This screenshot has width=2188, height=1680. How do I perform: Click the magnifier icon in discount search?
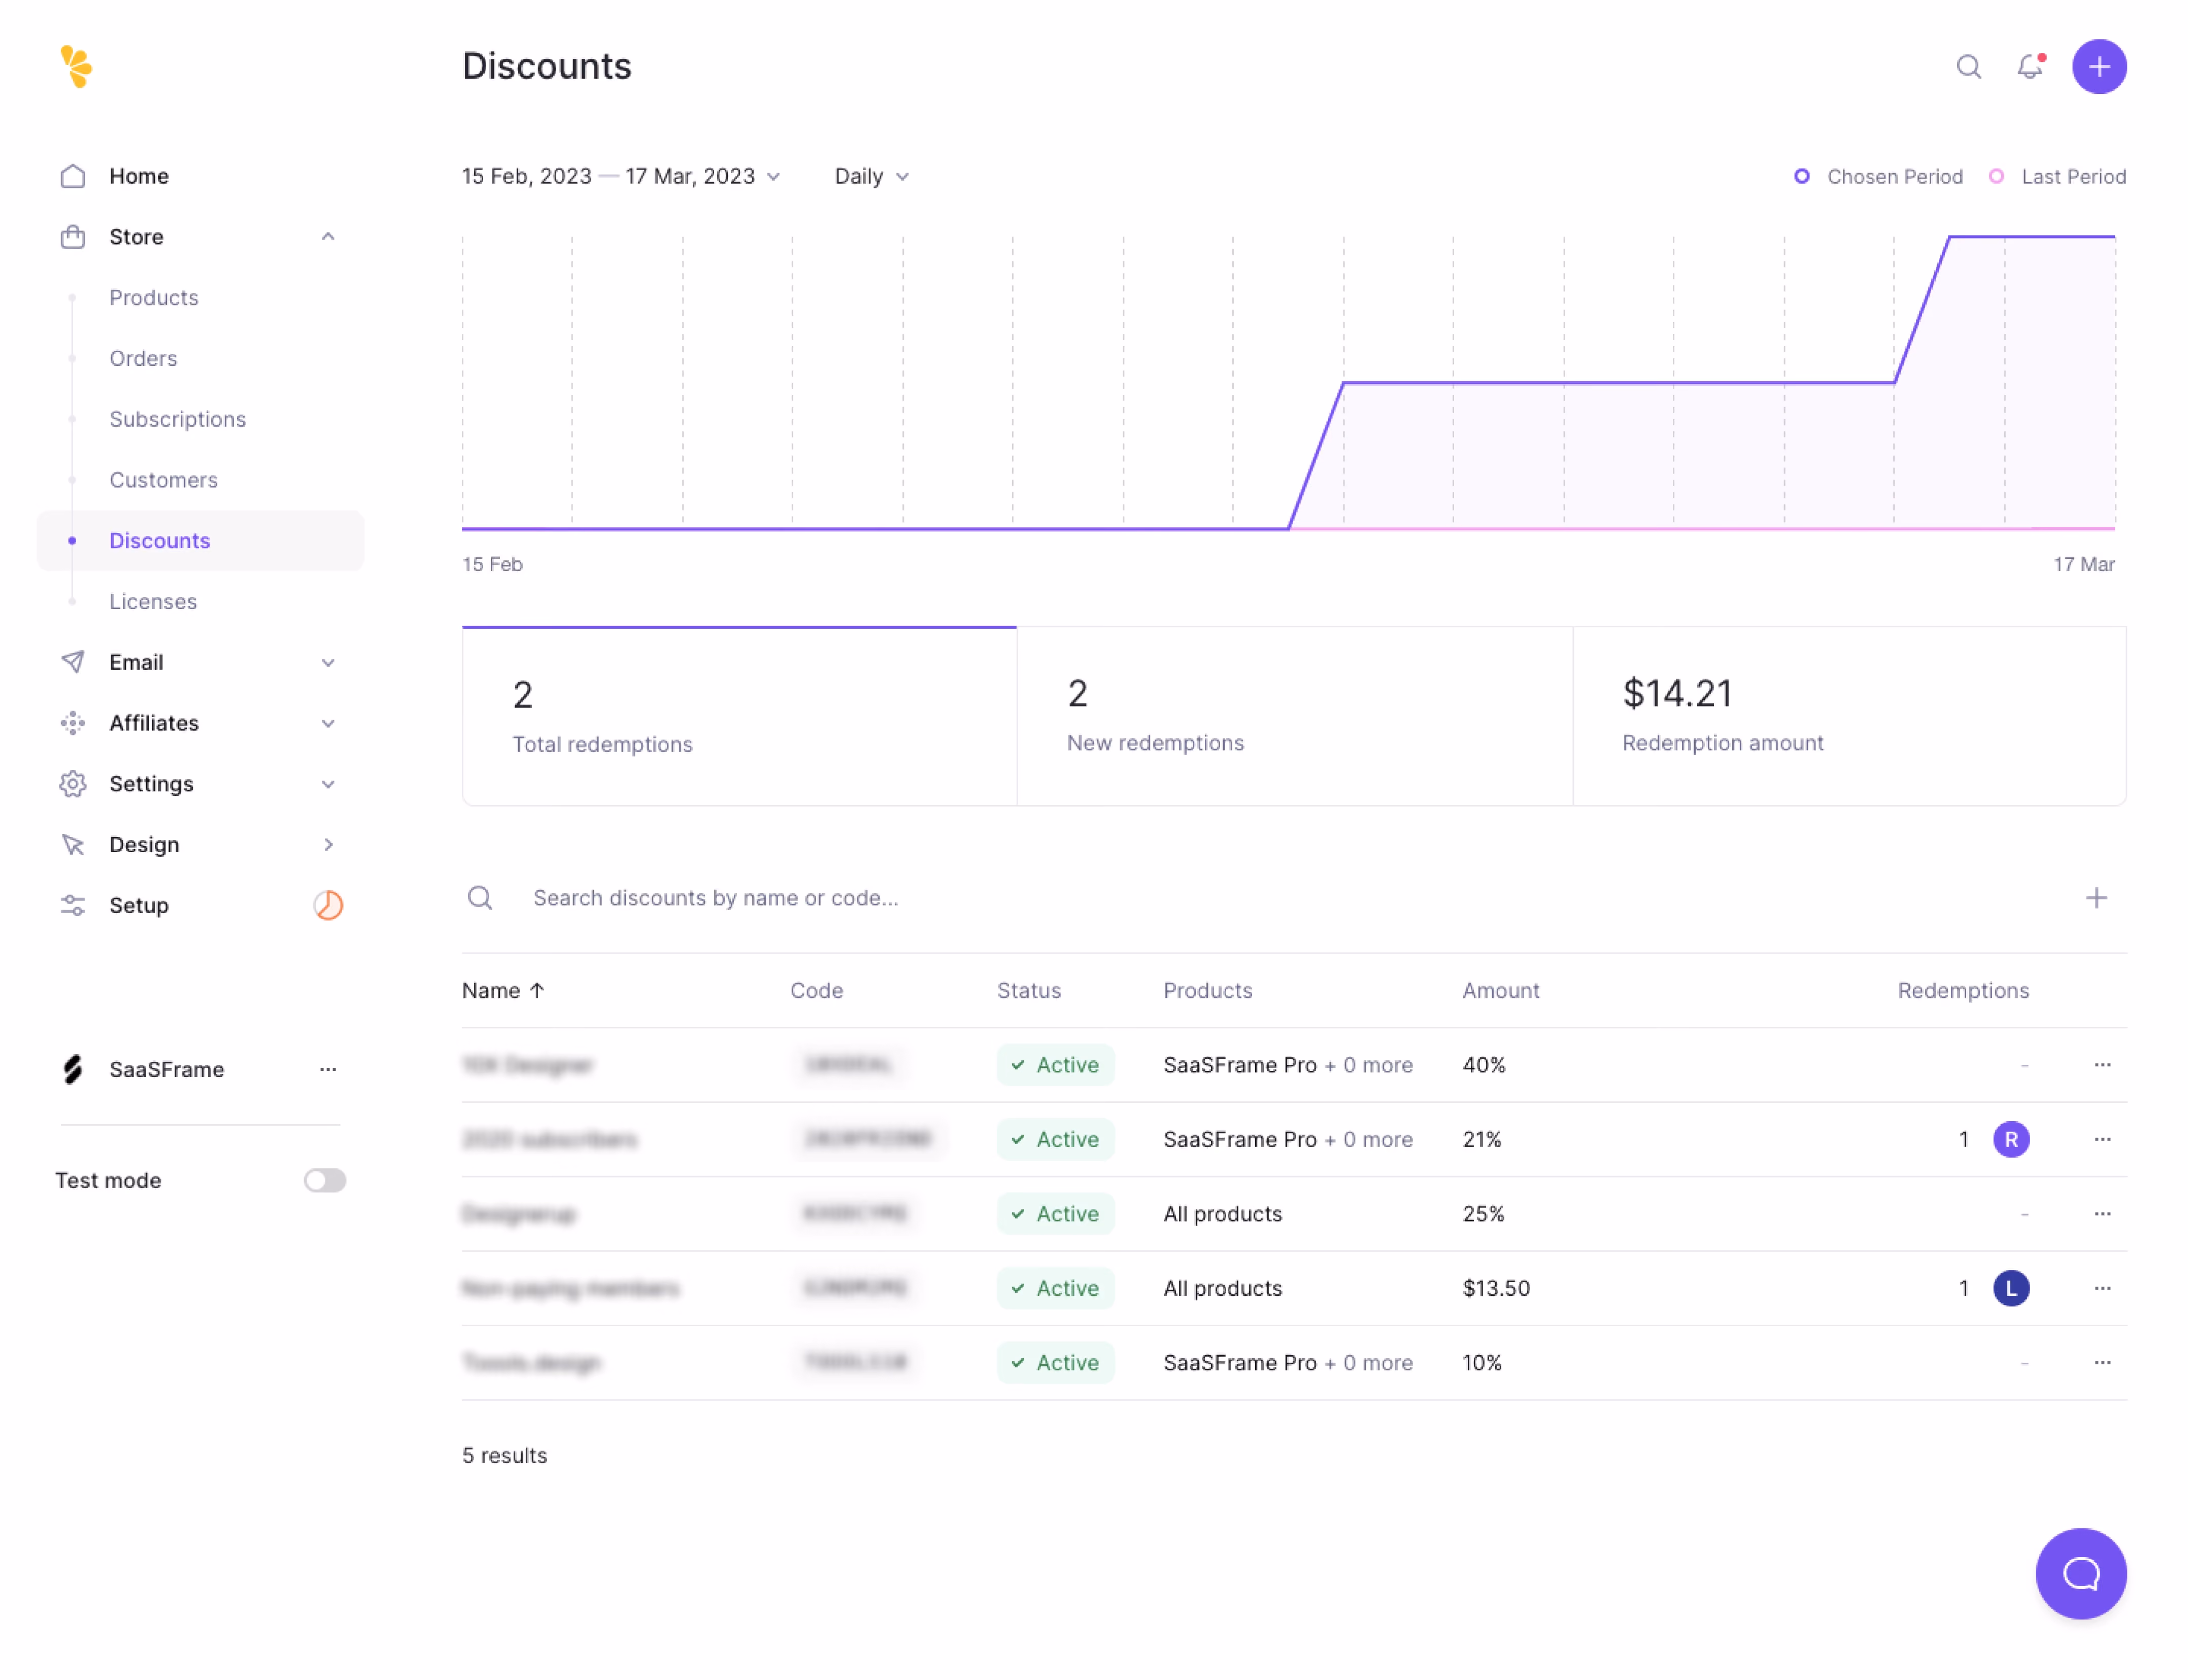pyautogui.click(x=480, y=898)
